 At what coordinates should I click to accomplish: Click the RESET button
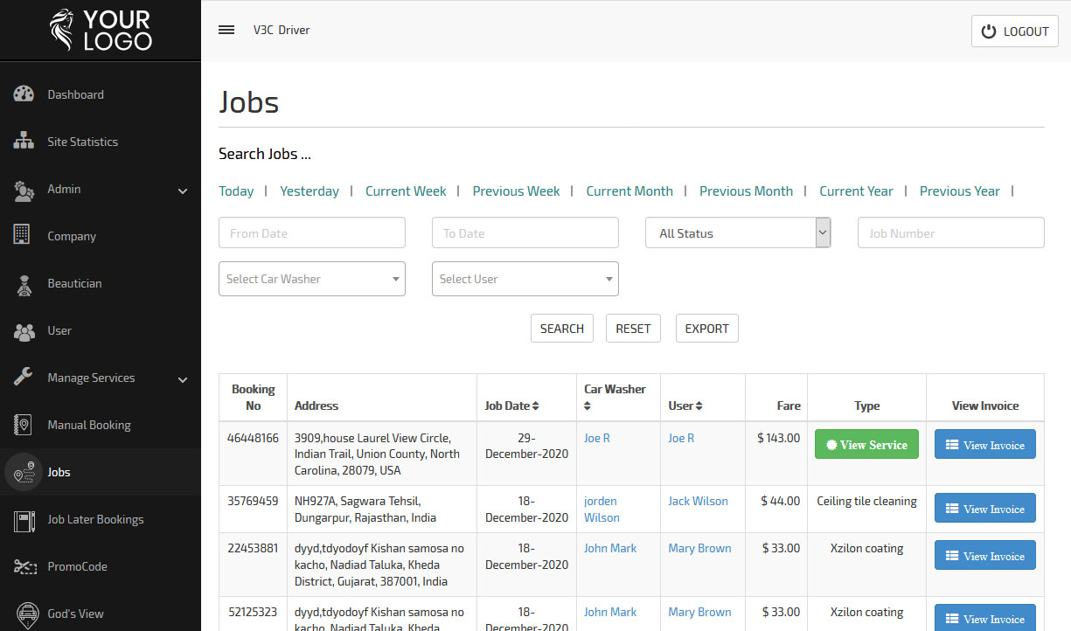[633, 329]
